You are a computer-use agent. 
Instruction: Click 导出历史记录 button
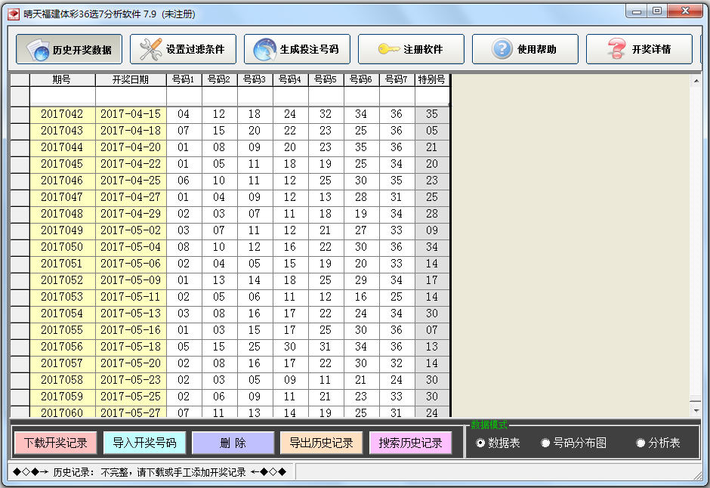point(322,443)
